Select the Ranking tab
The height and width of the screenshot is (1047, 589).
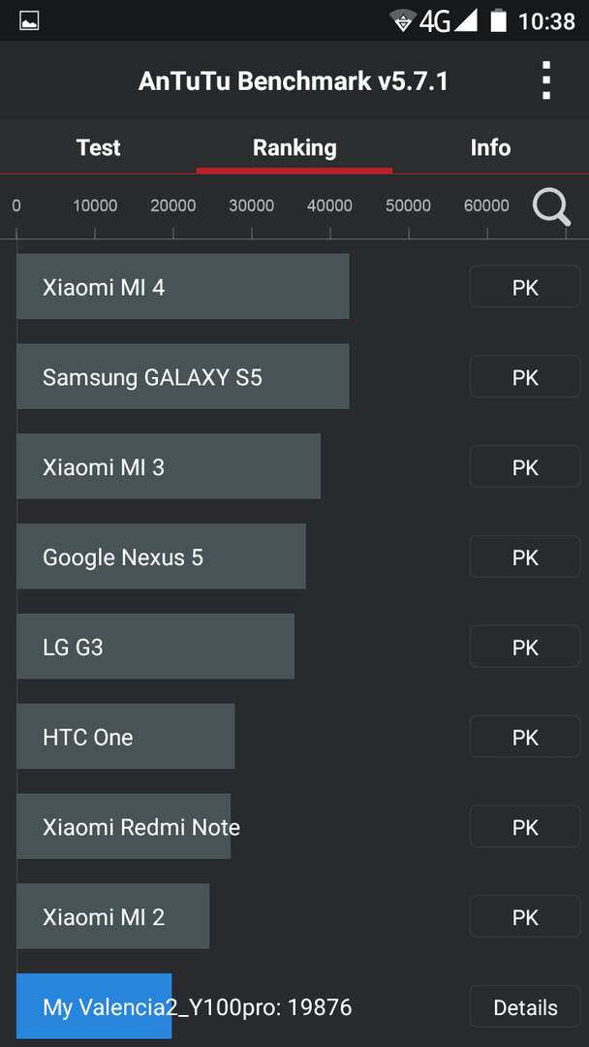coord(294,147)
